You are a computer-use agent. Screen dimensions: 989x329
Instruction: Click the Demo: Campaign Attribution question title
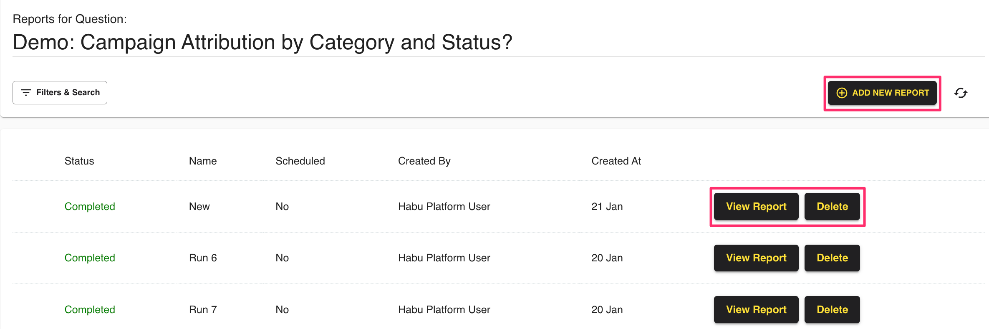pyautogui.click(x=262, y=43)
